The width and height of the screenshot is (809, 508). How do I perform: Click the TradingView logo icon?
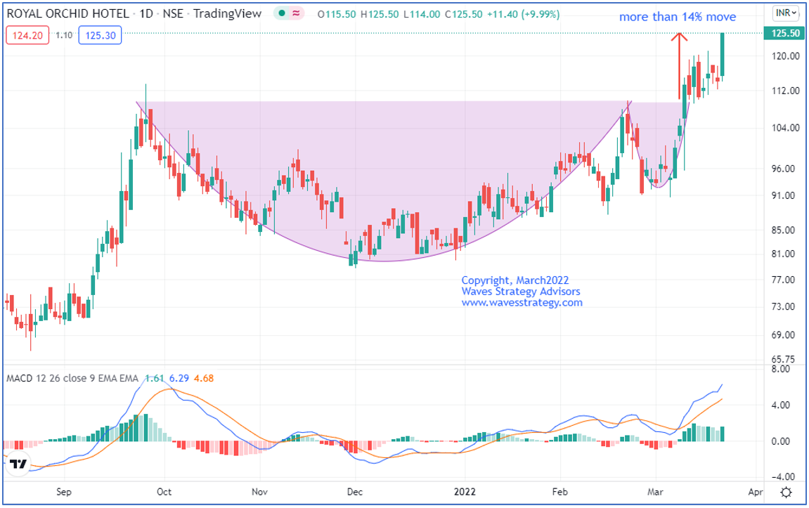(18, 464)
